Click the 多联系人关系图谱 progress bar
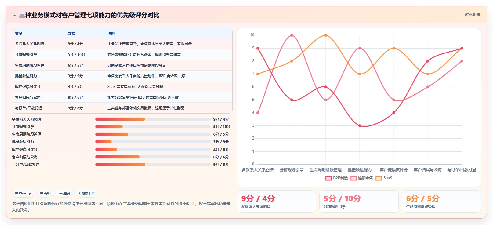493x225 pixels. (153, 119)
